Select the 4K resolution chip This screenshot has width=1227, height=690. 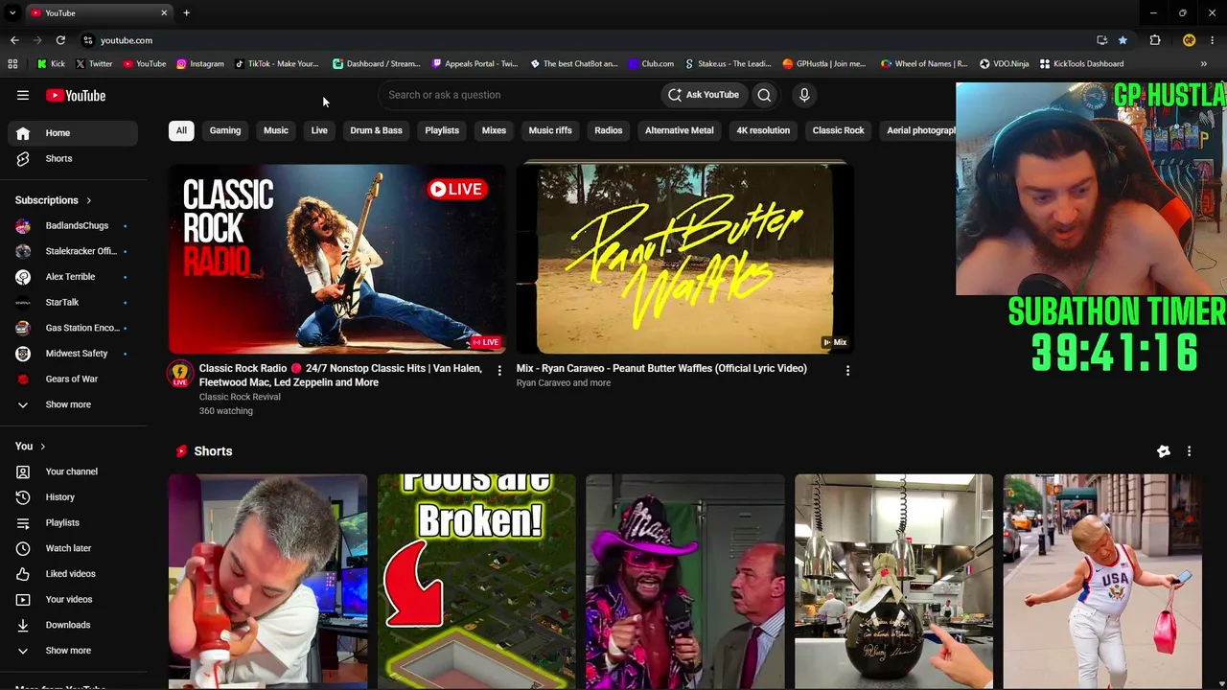pyautogui.click(x=763, y=130)
